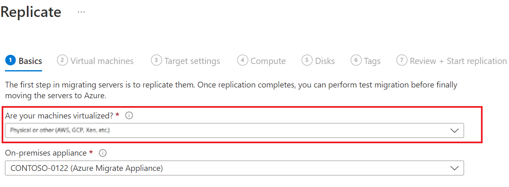Expand the 'Are your machines virtualized?' dropdown chevron
The height and width of the screenshot is (187, 509).
[454, 130]
